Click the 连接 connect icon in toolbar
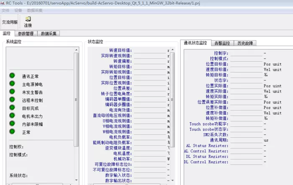Viewport: 293px width, 185px height. (28, 19)
